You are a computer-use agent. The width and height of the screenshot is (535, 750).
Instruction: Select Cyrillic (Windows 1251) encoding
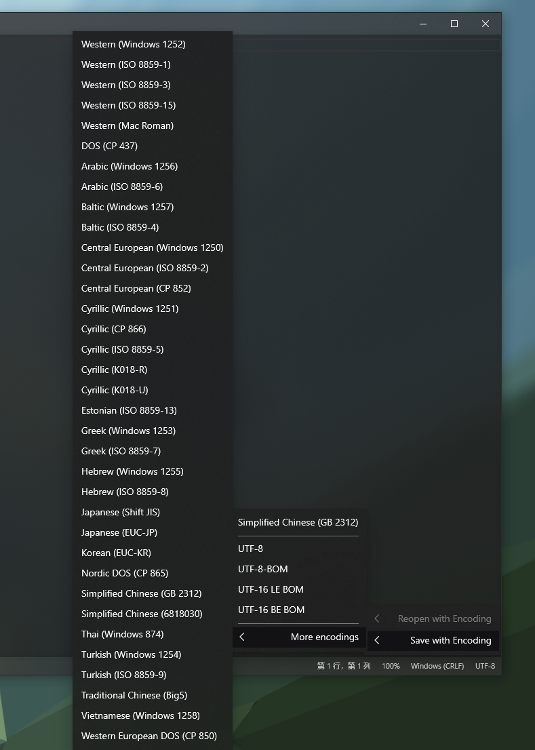click(x=153, y=309)
